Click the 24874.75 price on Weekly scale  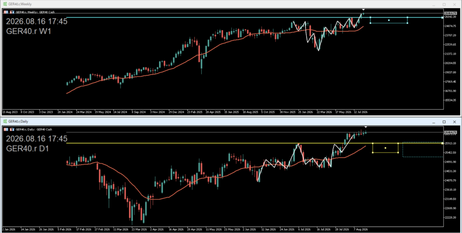[451, 26]
